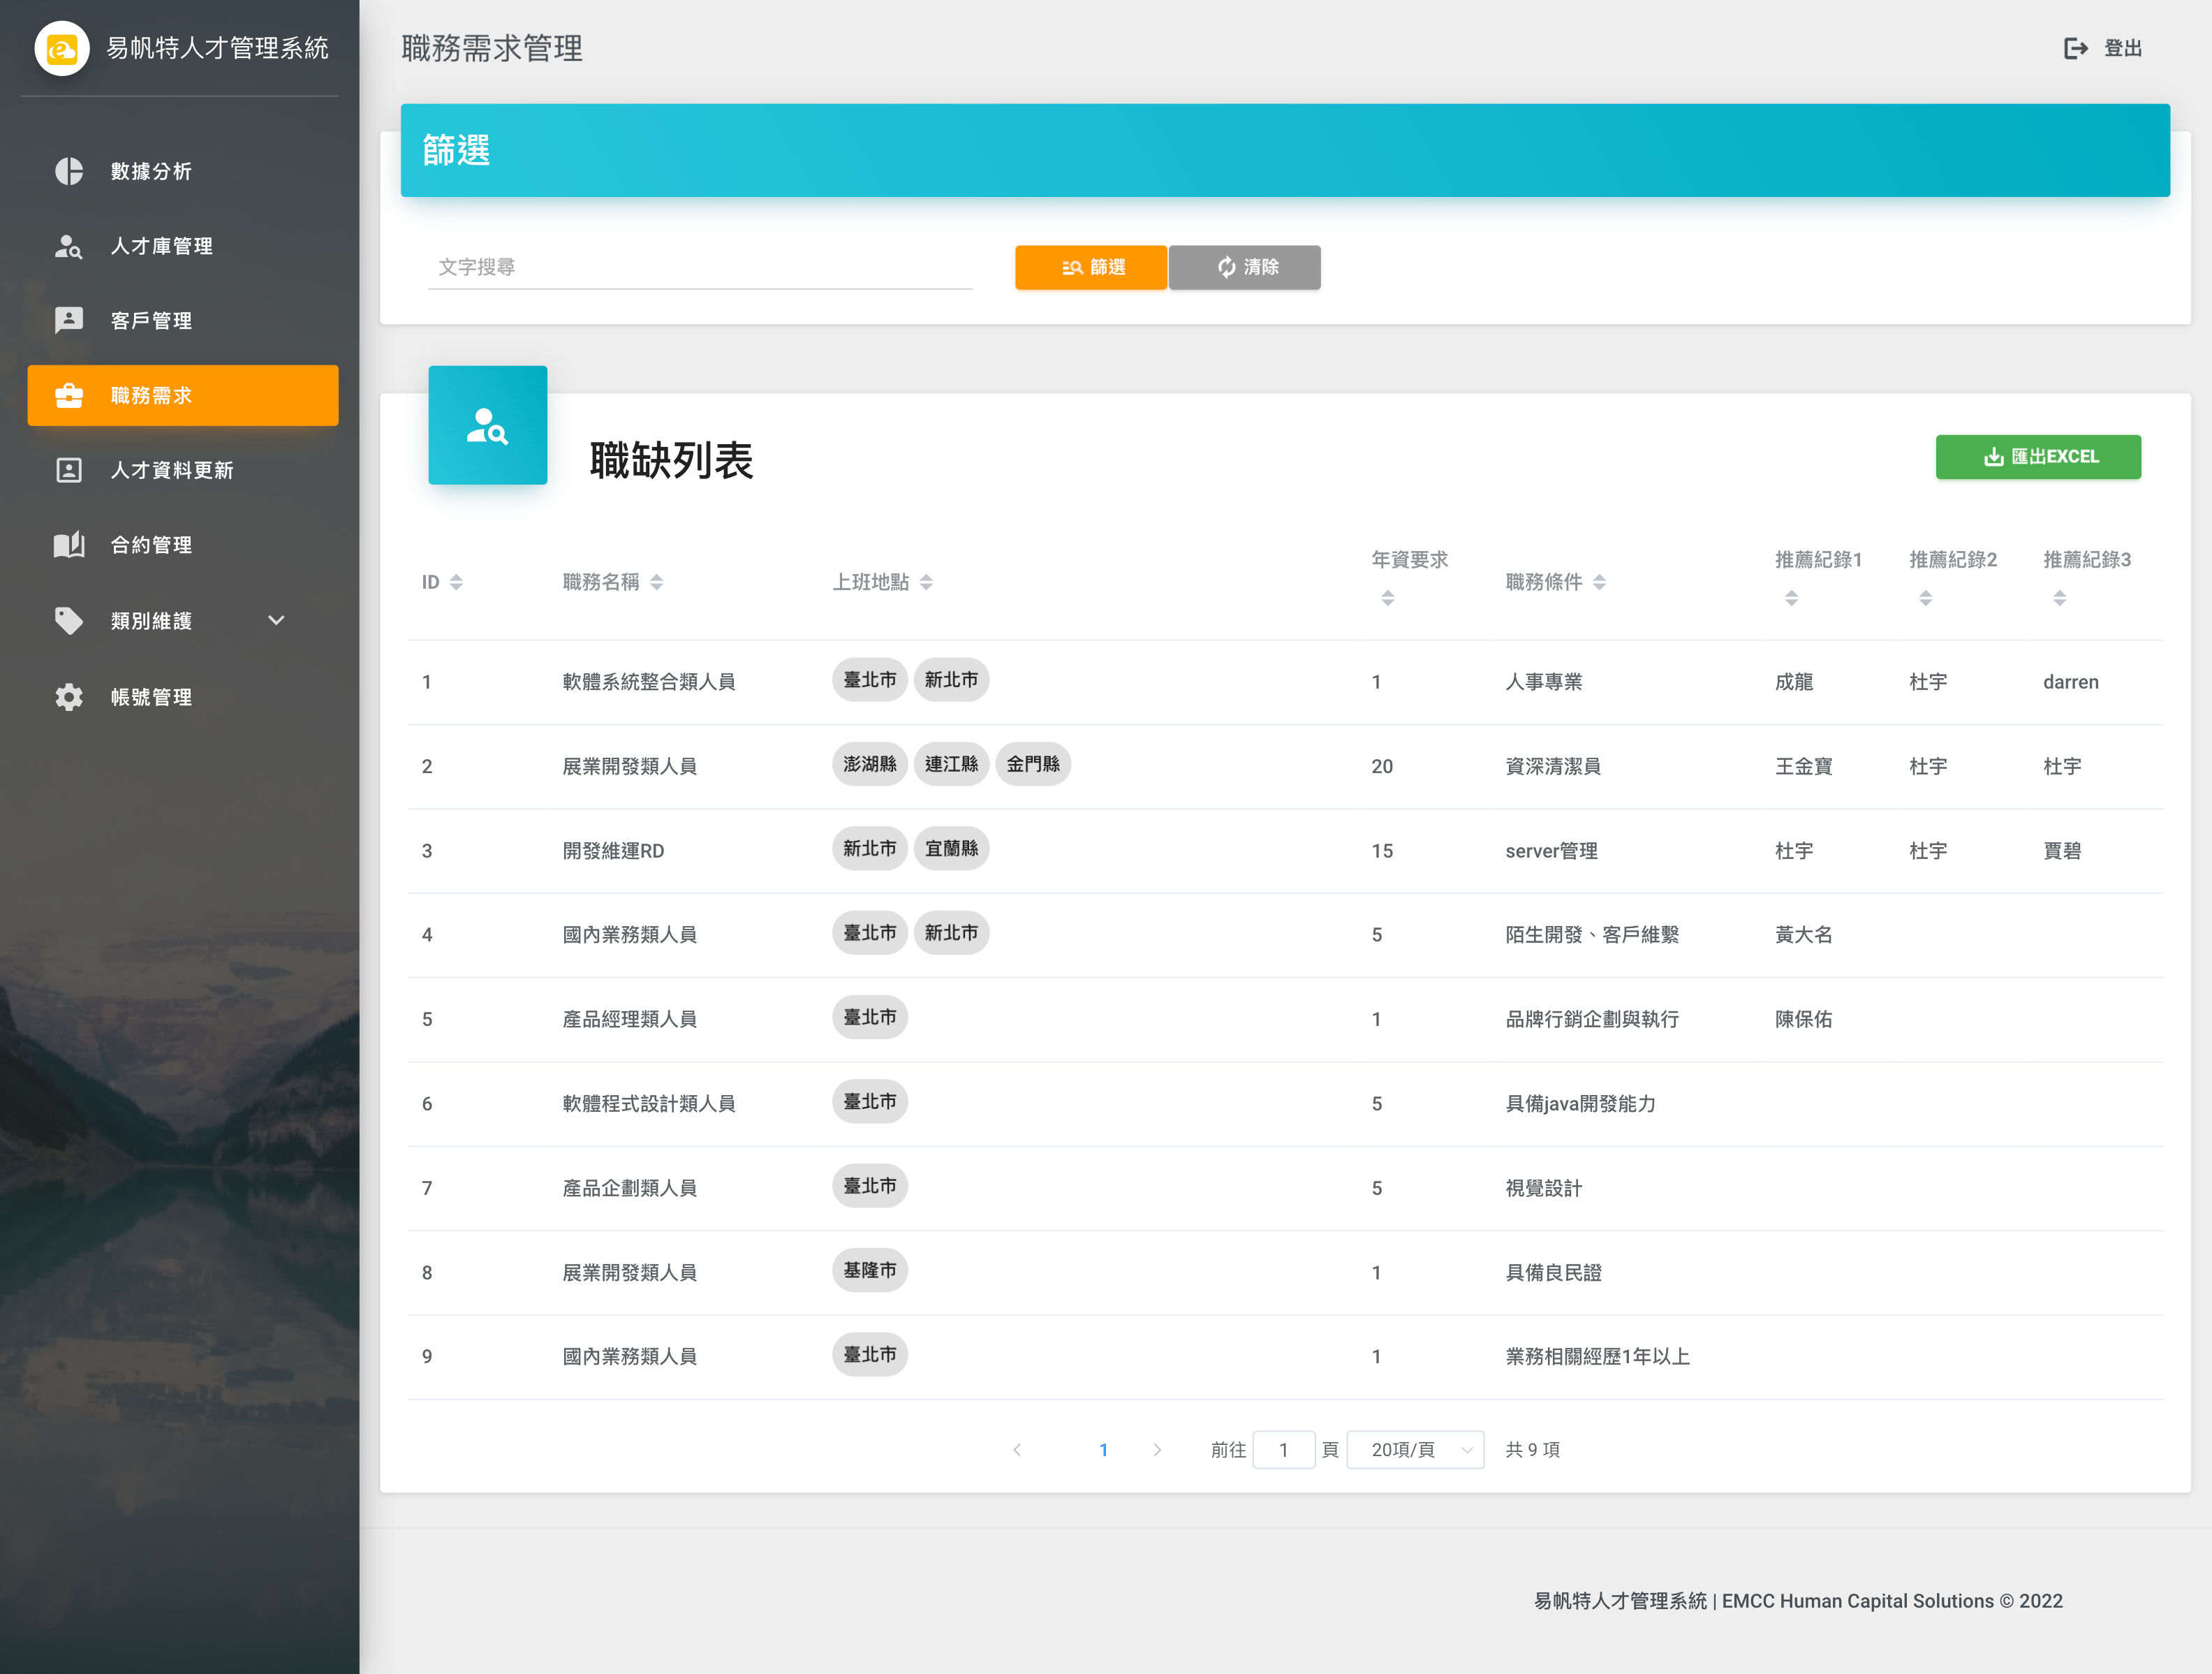Image resolution: width=2212 pixels, height=1674 pixels.
Task: Click the 合約管理 book icon
Action: (68, 545)
